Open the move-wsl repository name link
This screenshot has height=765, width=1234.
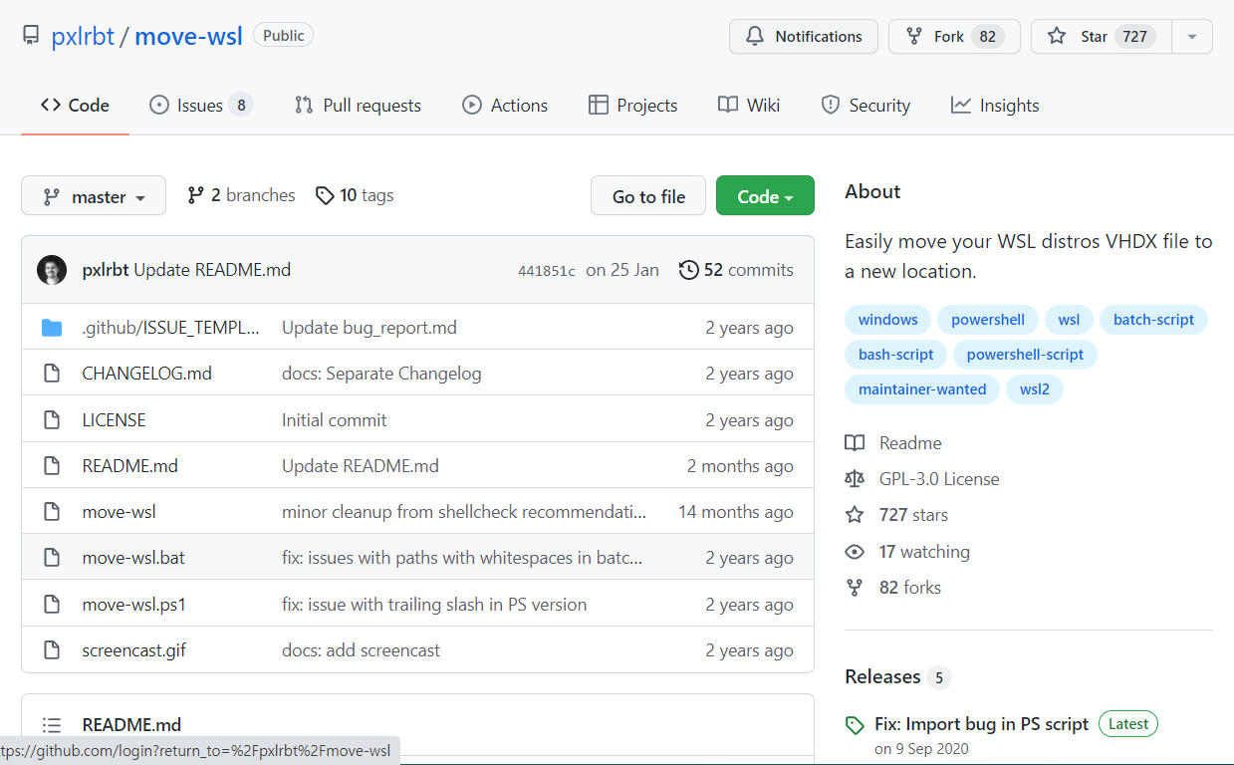tap(188, 37)
